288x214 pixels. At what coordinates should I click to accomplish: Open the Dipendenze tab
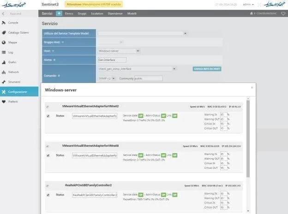tap(115, 13)
